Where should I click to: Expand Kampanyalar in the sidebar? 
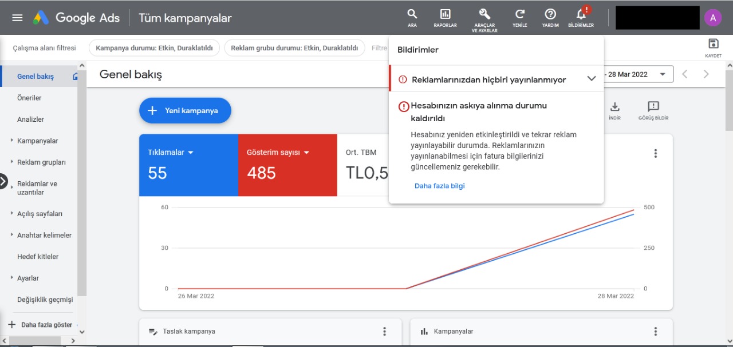12,141
